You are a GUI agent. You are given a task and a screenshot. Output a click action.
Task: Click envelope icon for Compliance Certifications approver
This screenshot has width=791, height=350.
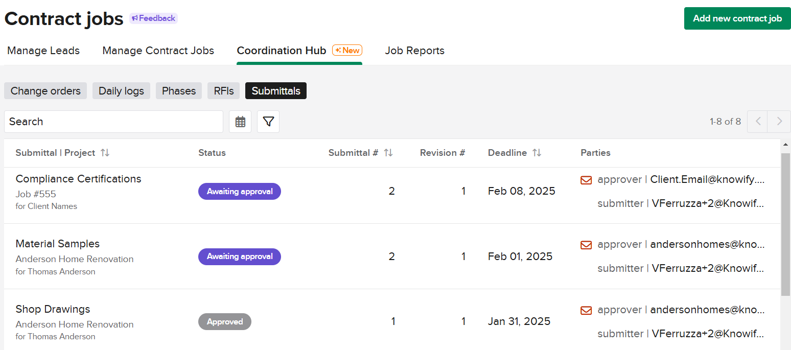586,180
